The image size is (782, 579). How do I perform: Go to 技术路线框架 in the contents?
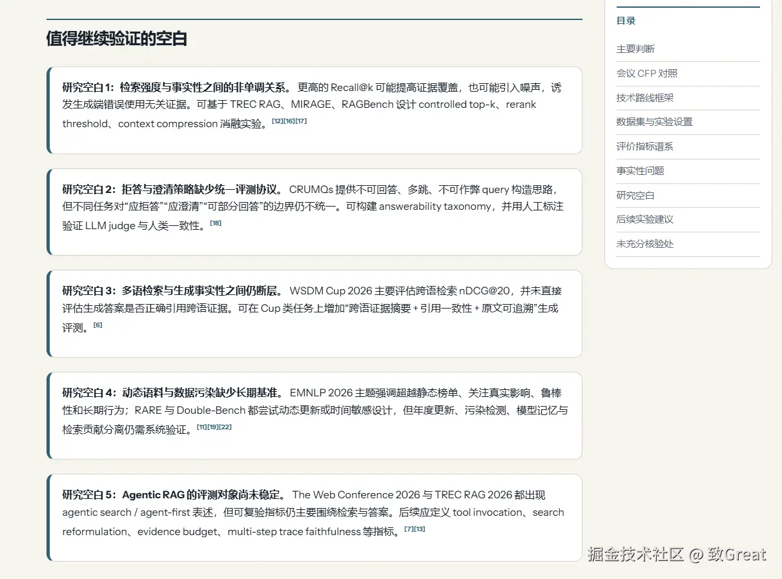645,98
